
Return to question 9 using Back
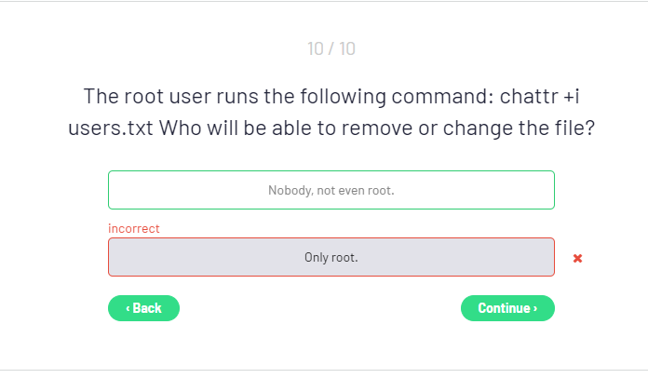143,308
